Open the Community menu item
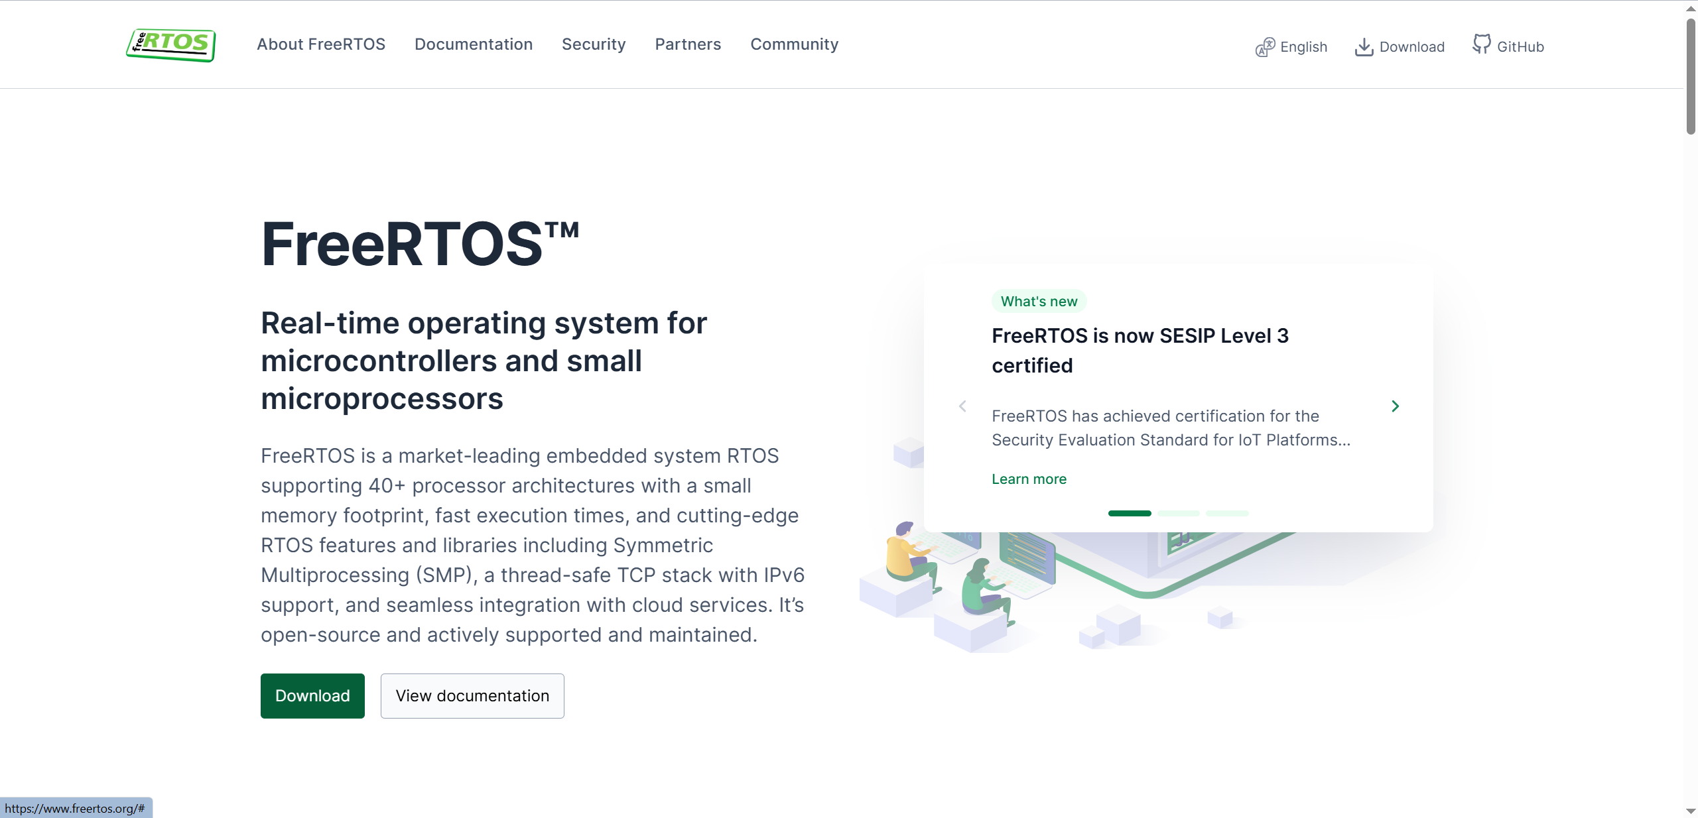 click(794, 44)
